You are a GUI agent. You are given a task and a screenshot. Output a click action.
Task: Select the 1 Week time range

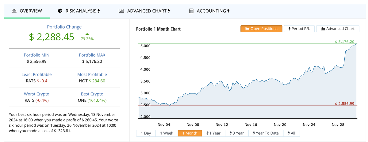click(x=167, y=133)
